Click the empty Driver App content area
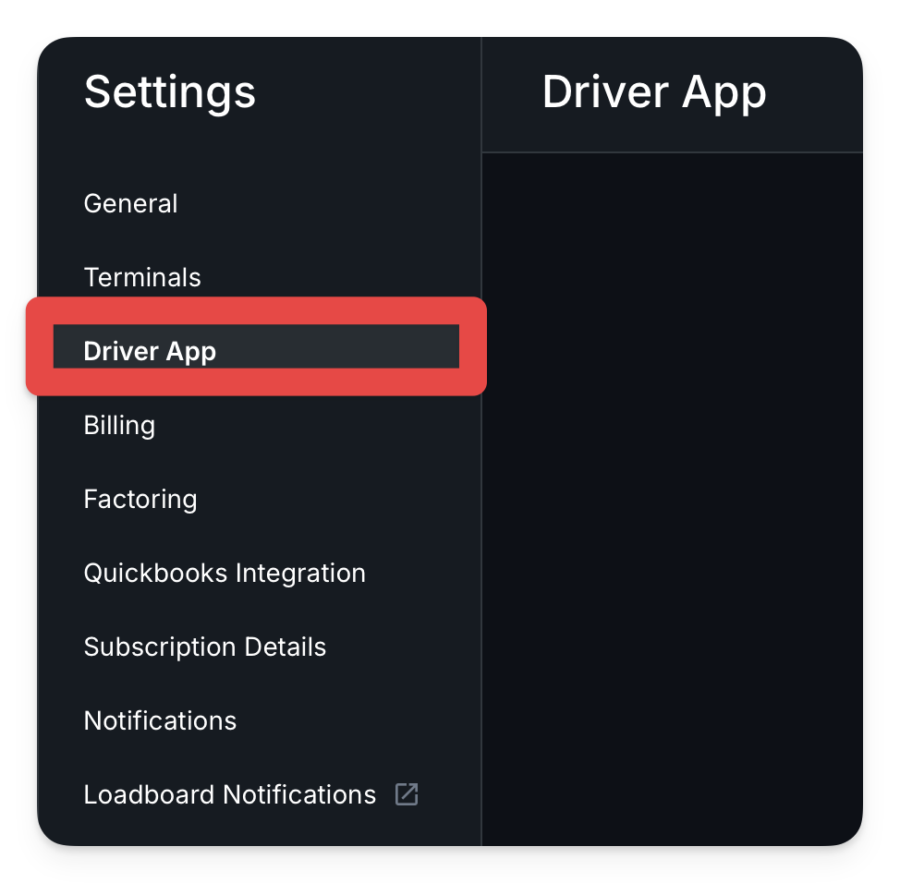Image resolution: width=900 pixels, height=883 pixels. [x=672, y=499]
